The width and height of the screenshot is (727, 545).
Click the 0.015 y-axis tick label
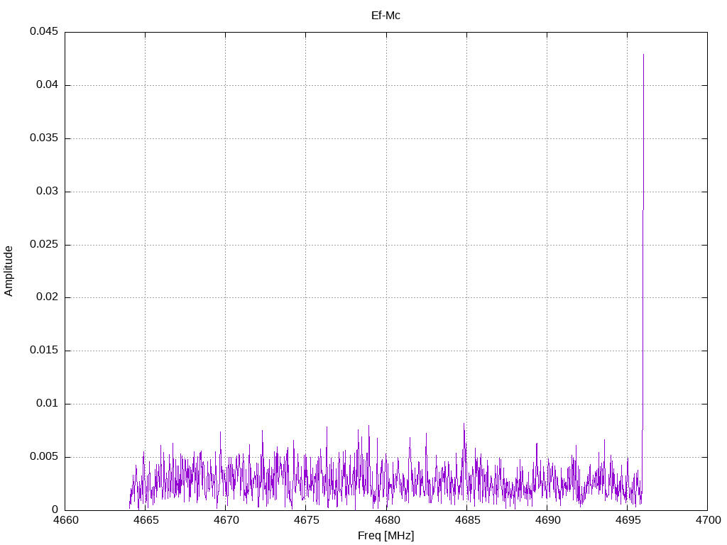(x=44, y=351)
